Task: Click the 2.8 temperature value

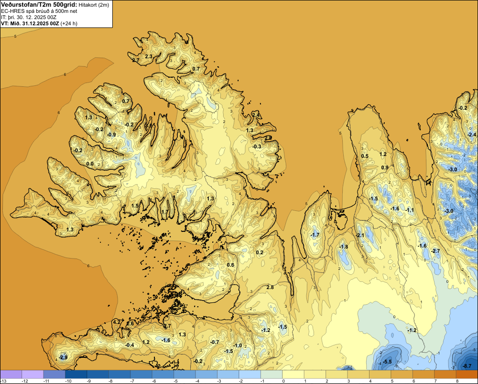Action: point(270,287)
